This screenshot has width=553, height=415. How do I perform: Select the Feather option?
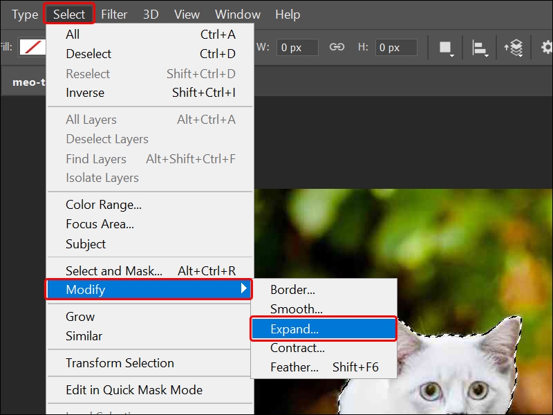(296, 367)
